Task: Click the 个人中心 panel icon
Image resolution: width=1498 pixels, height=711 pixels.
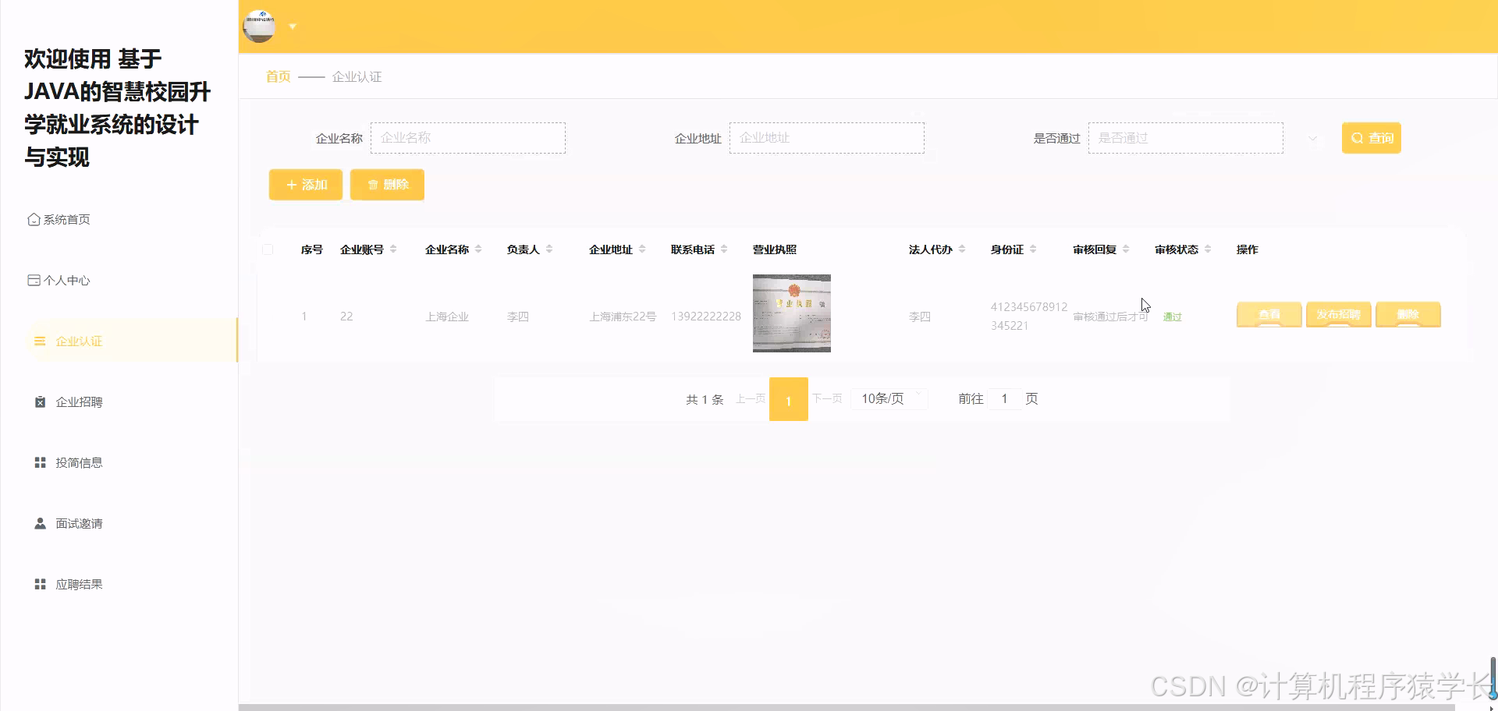Action: click(34, 279)
